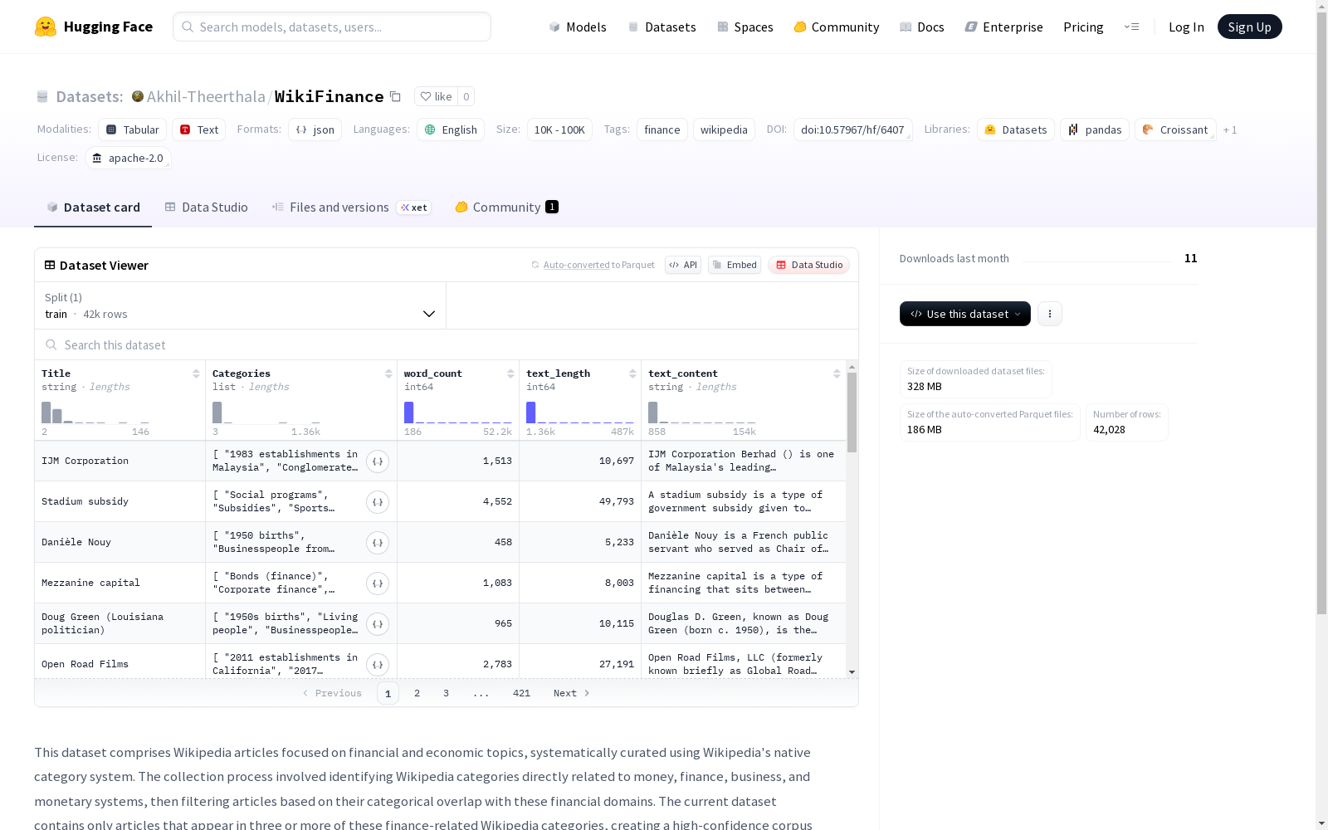Focus the Search this dataset field

(447, 344)
